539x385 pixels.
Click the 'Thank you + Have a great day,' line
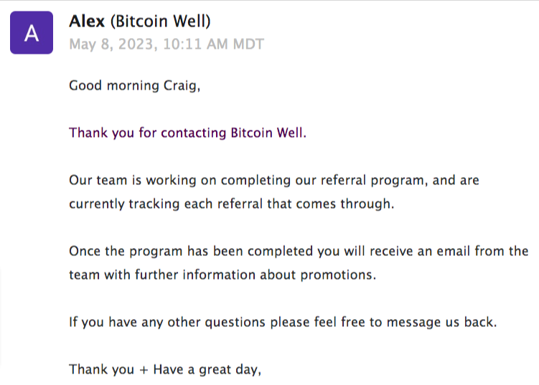pos(165,369)
